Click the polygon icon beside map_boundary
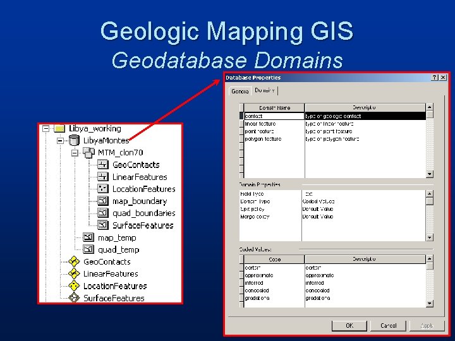Viewport: 455px width, 341px height. [103, 201]
